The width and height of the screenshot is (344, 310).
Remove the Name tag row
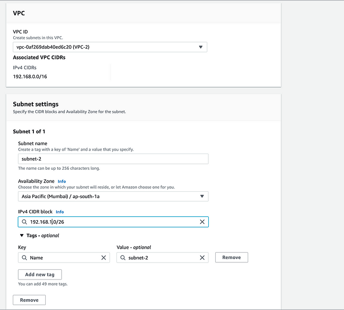pyautogui.click(x=231, y=258)
